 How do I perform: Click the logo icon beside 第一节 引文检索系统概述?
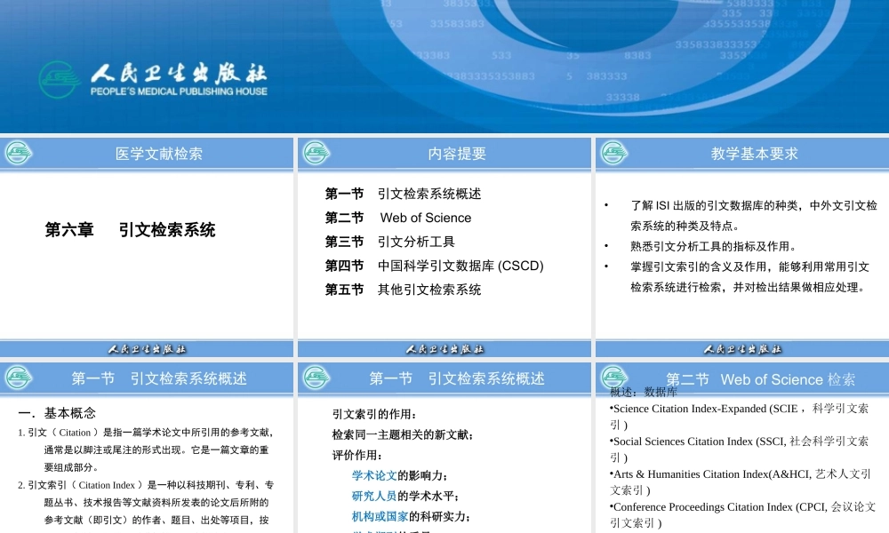(20, 378)
